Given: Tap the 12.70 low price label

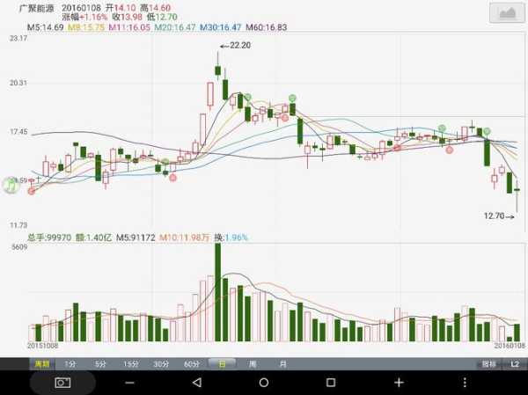Looking at the screenshot, I should (494, 216).
